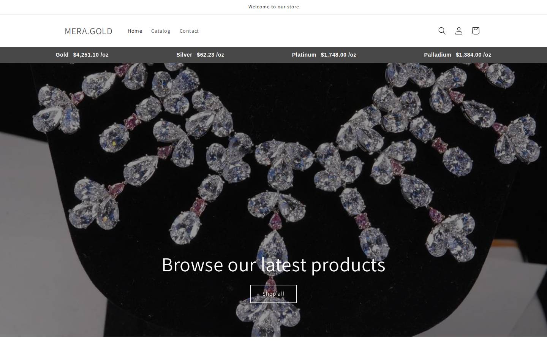Select the Palladium $1,384.00 /oz price
Screen dimensions: 547x342
[x=458, y=55]
